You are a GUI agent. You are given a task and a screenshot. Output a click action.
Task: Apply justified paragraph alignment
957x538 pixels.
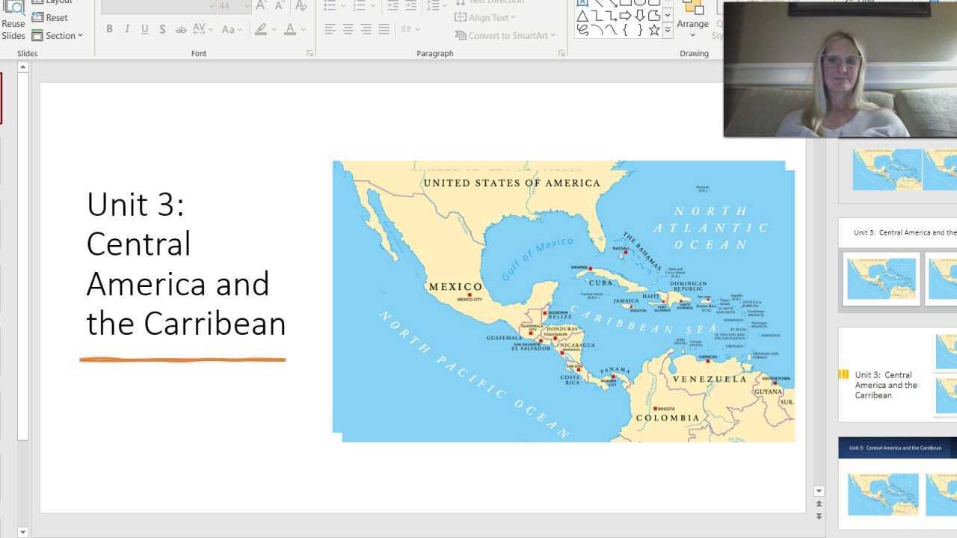click(x=384, y=29)
